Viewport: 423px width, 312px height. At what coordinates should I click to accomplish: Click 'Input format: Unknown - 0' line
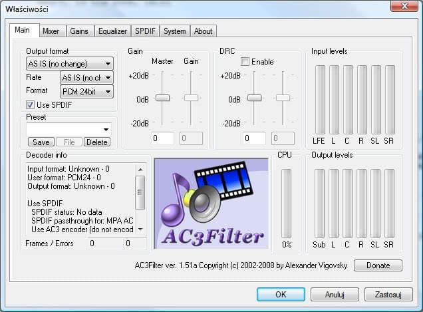click(69, 169)
